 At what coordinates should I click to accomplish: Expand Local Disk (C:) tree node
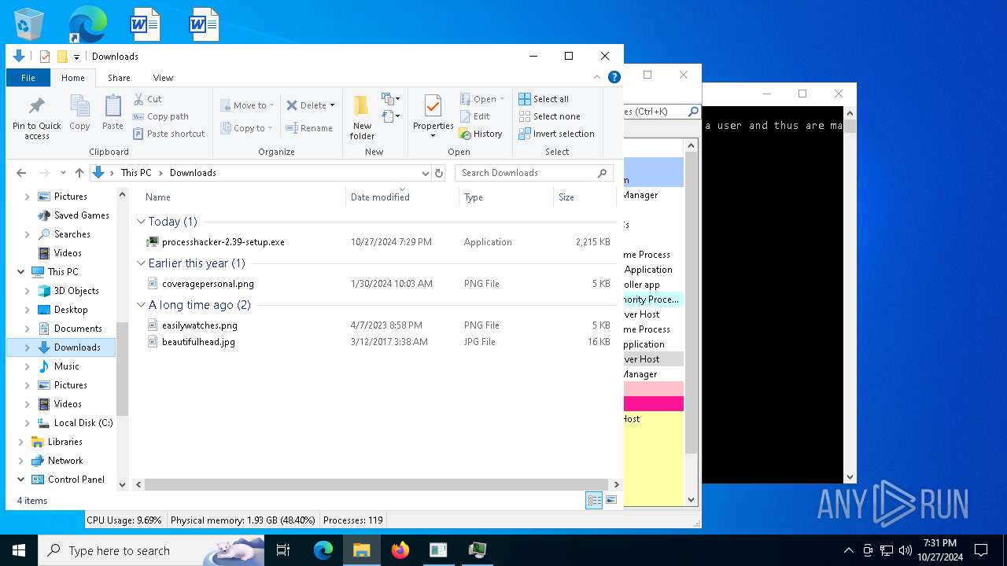(x=28, y=423)
